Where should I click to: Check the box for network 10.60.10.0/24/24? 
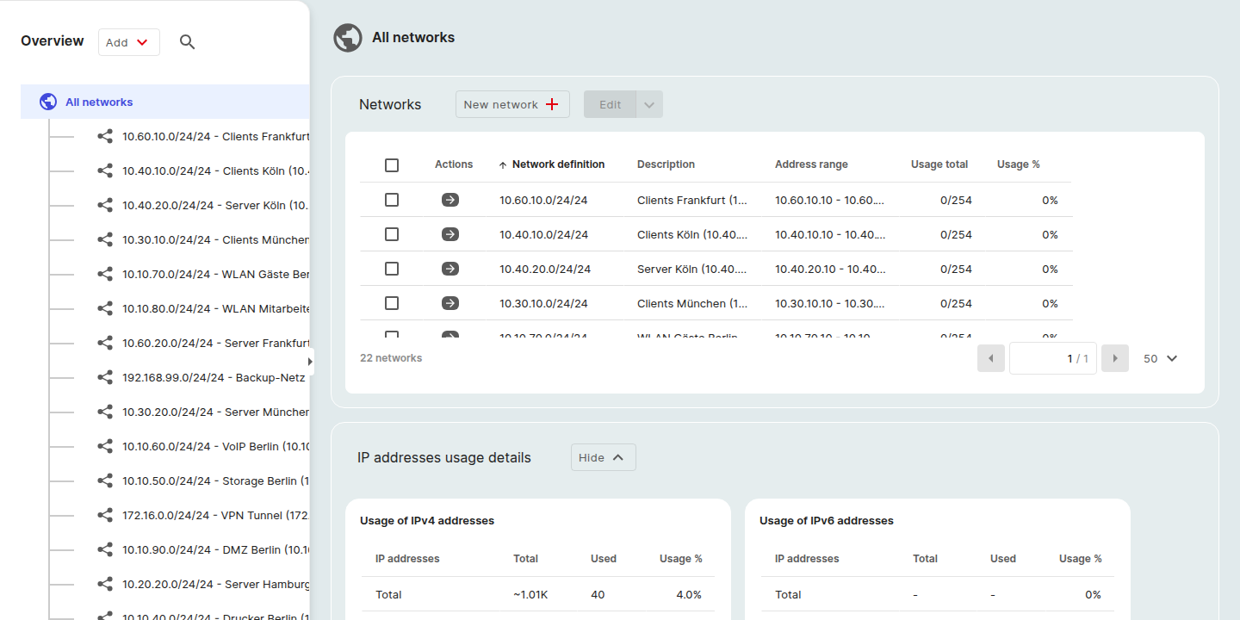[x=392, y=200]
